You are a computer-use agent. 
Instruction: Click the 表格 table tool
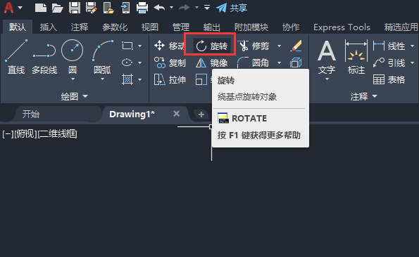coord(389,79)
